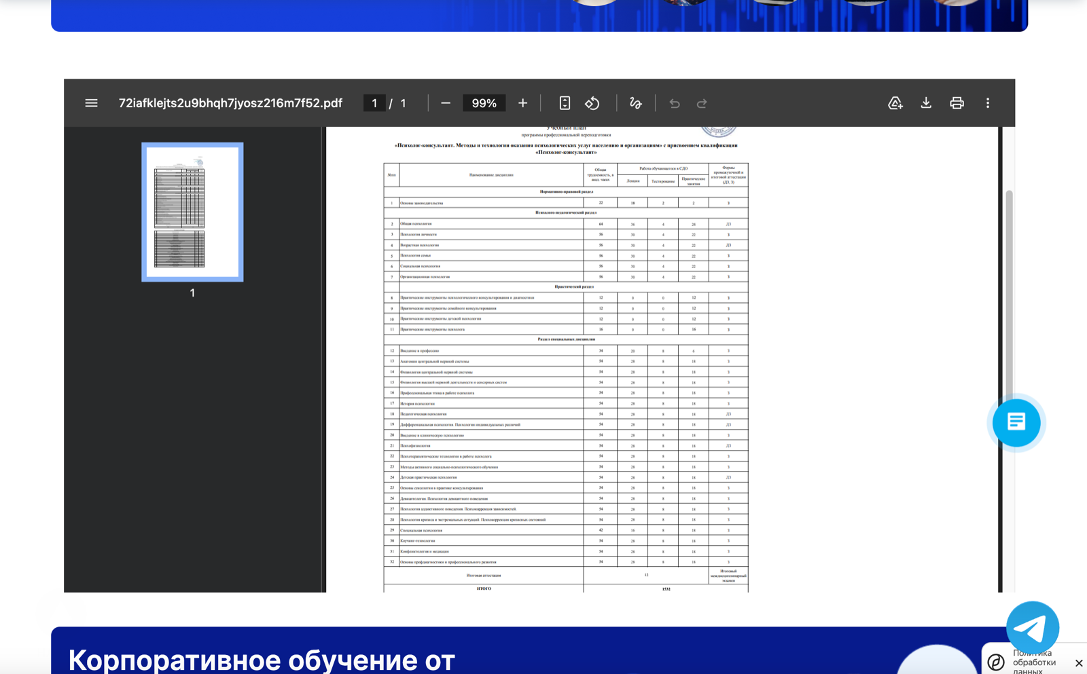Click the total hours value 1532
The width and height of the screenshot is (1087, 674).
pyautogui.click(x=666, y=588)
